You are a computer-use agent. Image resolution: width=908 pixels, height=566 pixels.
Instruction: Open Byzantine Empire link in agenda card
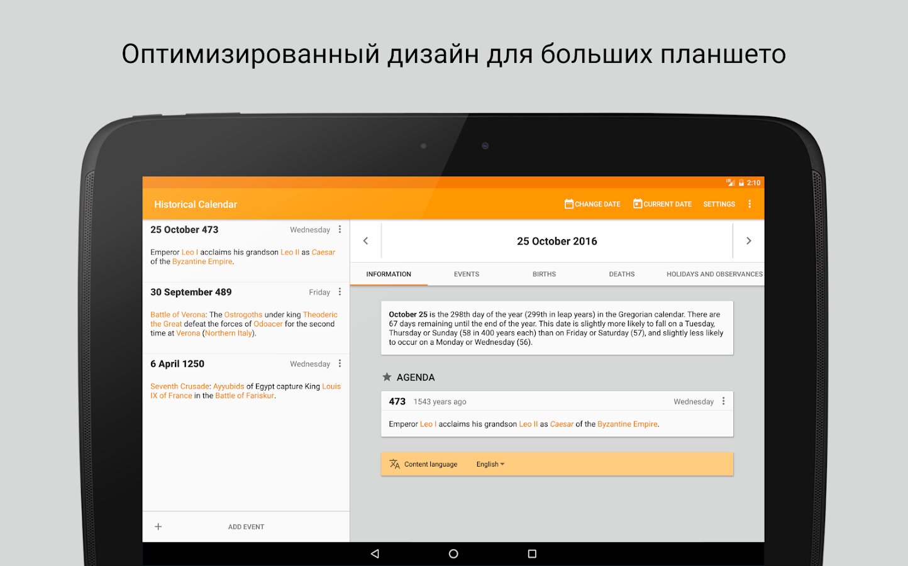click(x=628, y=424)
